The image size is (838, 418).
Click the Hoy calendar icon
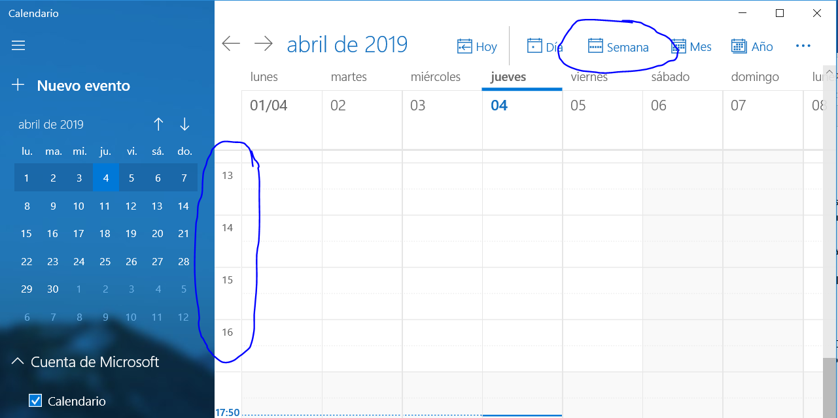pos(464,46)
